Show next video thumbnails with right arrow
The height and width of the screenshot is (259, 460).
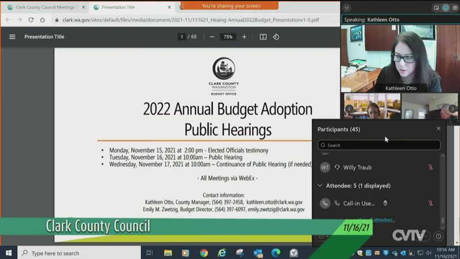(x=453, y=109)
